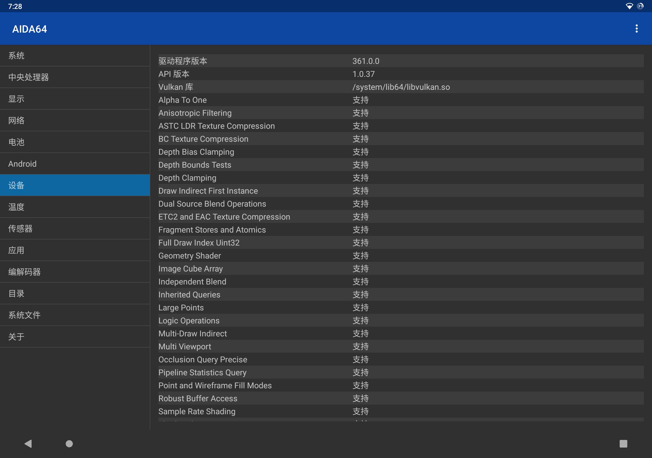652x458 pixels.
Task: Select the Android sidebar item
Action: pos(75,164)
